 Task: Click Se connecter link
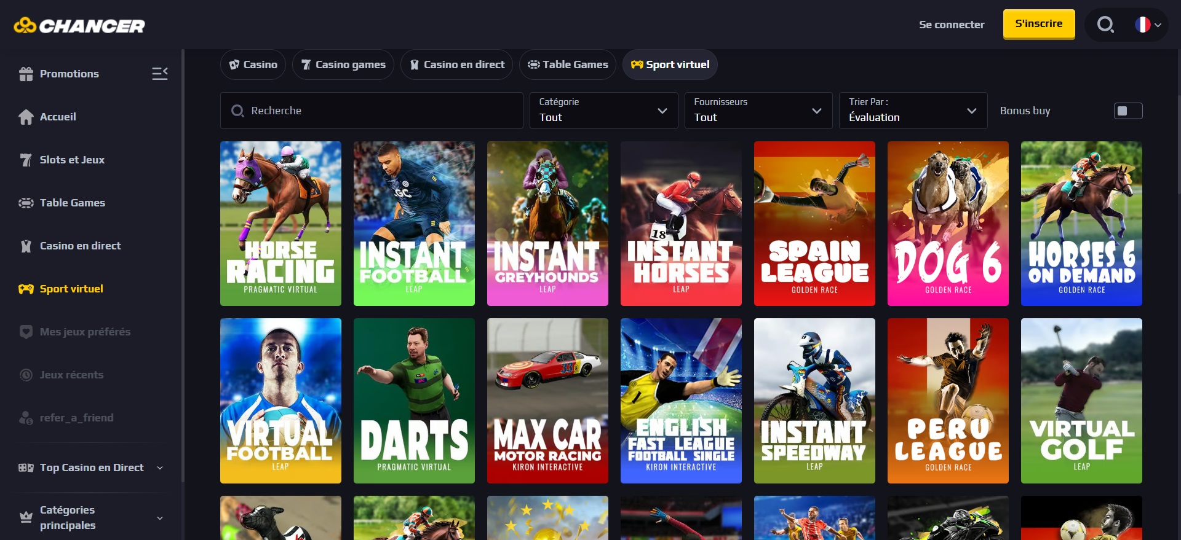point(952,25)
